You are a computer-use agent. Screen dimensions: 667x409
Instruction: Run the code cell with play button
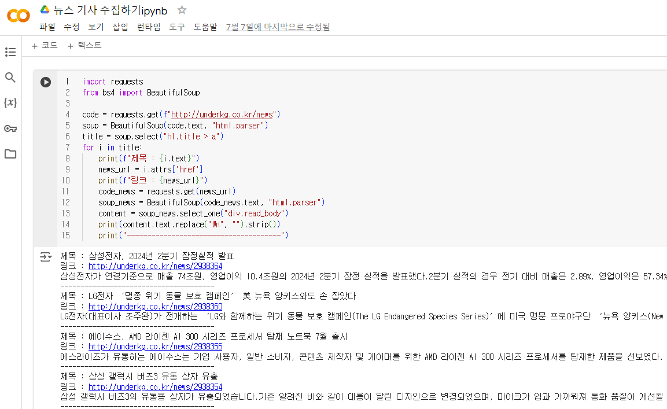click(x=46, y=82)
